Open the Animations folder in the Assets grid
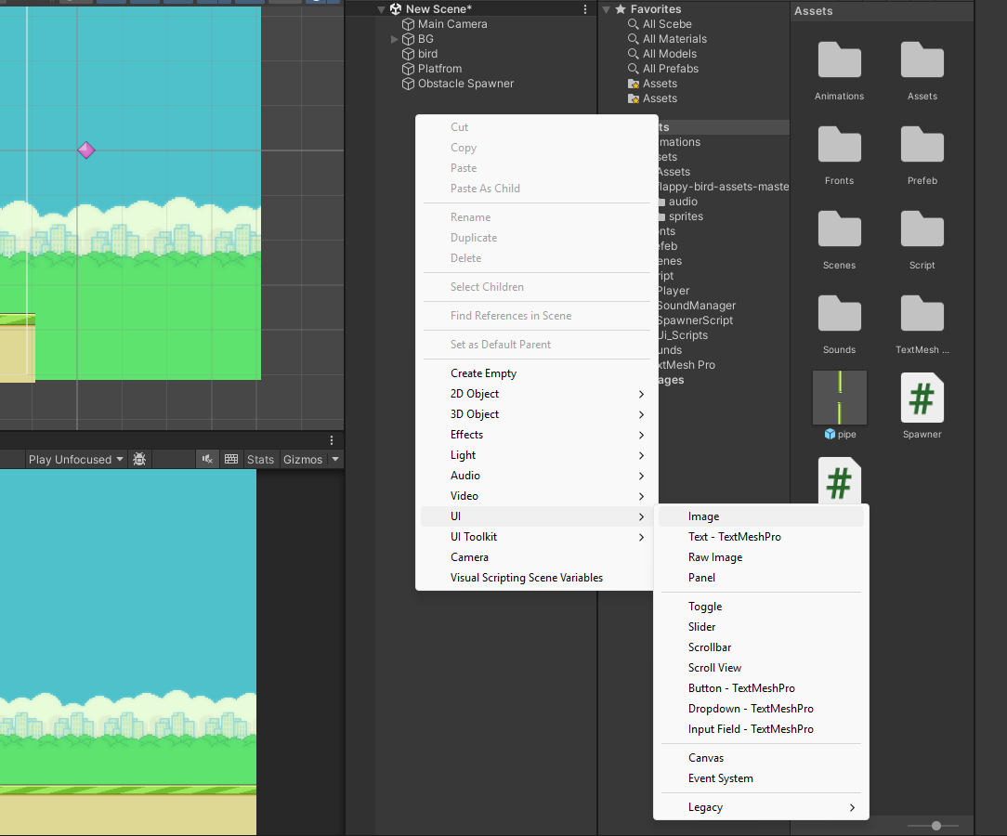The image size is (1007, 836). pyautogui.click(x=839, y=60)
